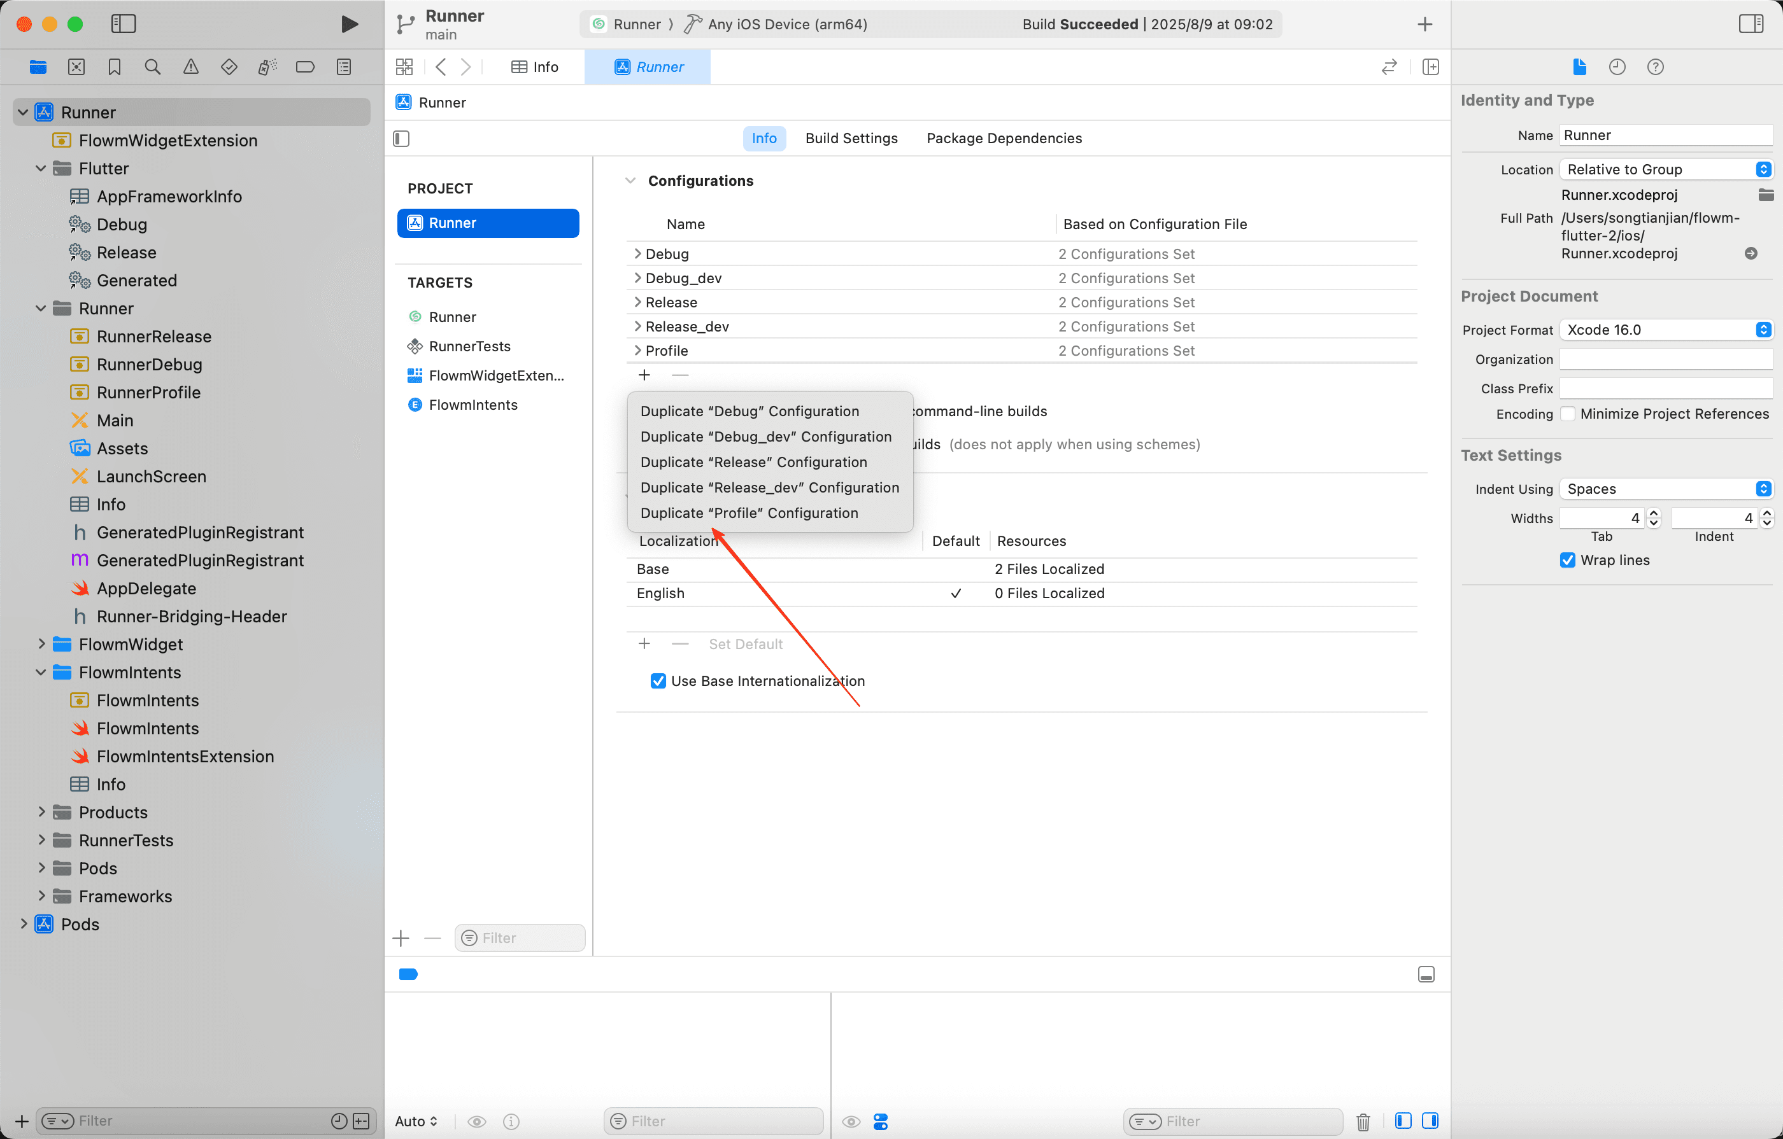Click the Add Editor split icon
1783x1139 pixels.
pyautogui.click(x=1430, y=67)
